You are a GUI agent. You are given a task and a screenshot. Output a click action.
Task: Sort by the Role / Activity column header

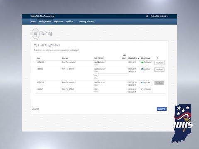[99, 58]
